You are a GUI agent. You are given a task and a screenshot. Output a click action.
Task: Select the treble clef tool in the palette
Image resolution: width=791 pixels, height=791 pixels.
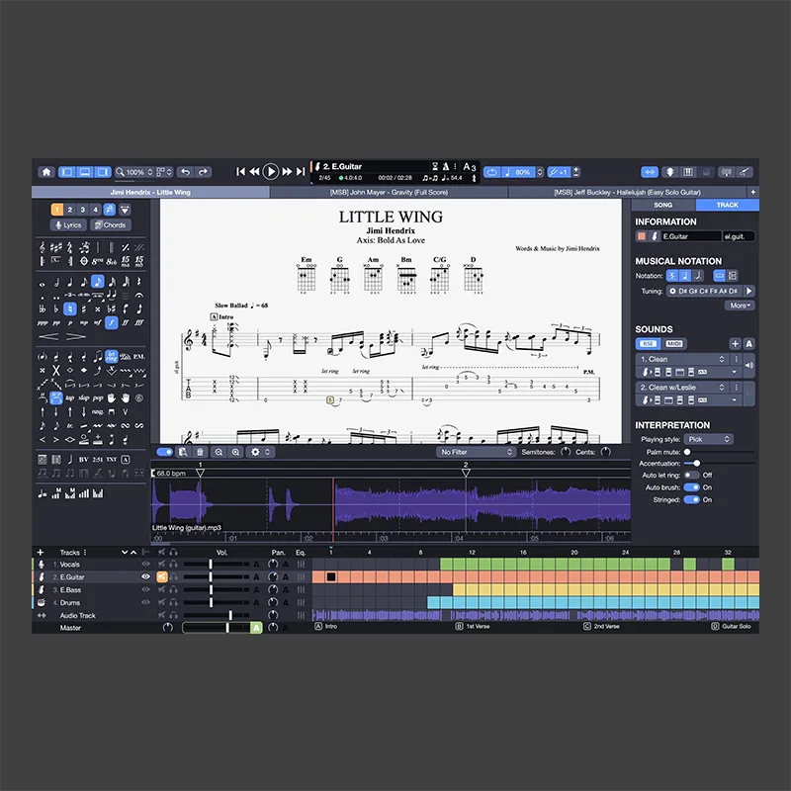pyautogui.click(x=42, y=247)
